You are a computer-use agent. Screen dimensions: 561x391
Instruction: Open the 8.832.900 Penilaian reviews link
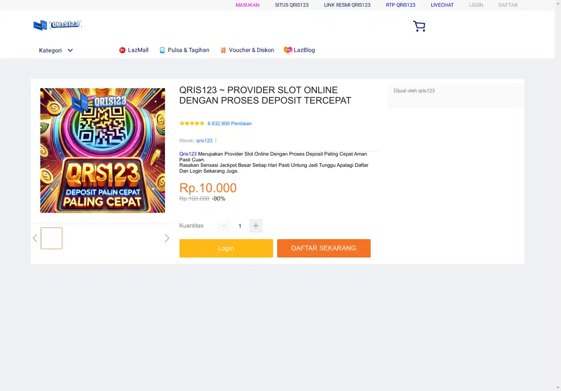point(229,124)
